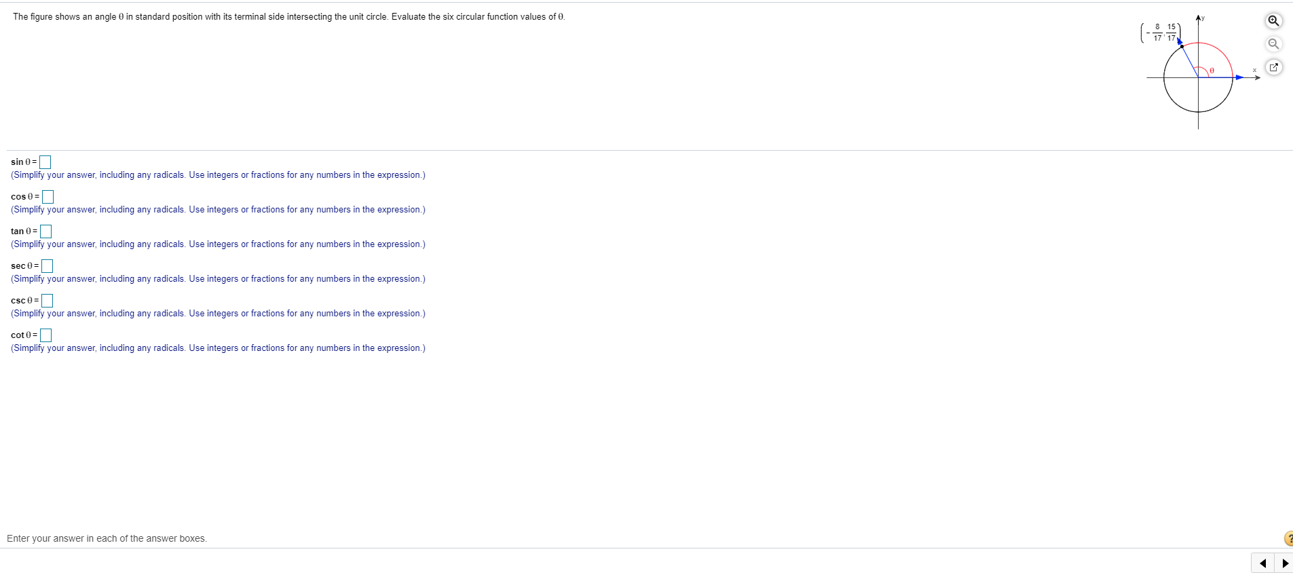1293x577 pixels.
Task: Zoom in on the unit circle figure
Action: click(x=1273, y=20)
